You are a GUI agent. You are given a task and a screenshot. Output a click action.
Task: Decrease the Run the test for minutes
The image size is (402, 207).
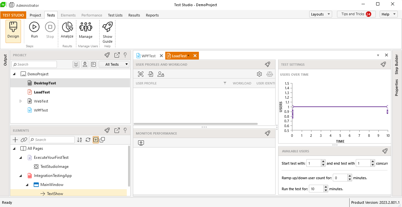(326, 191)
